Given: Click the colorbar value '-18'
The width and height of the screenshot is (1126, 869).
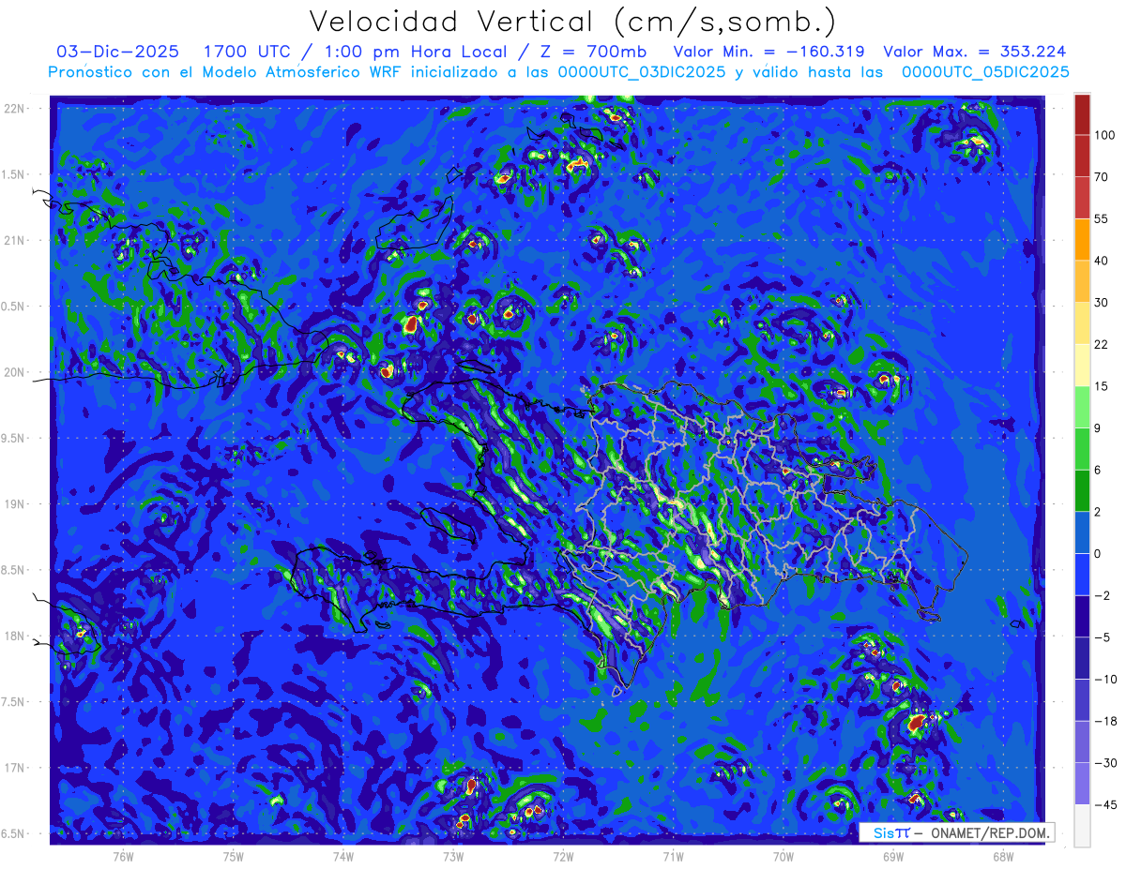Looking at the screenshot, I should [x=1104, y=721].
